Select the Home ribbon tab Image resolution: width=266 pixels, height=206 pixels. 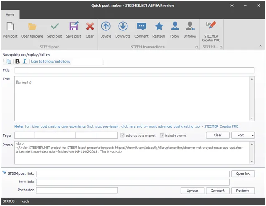click(x=10, y=15)
